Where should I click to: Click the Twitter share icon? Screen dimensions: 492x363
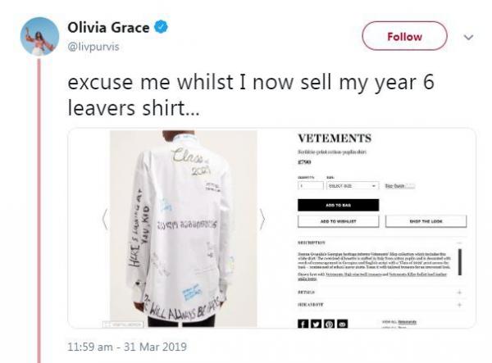click(x=316, y=324)
